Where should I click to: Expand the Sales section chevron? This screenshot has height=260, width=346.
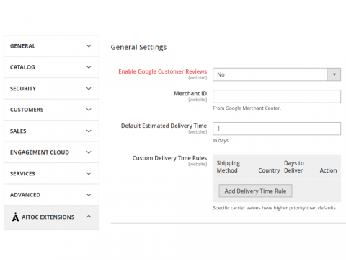pyautogui.click(x=89, y=131)
